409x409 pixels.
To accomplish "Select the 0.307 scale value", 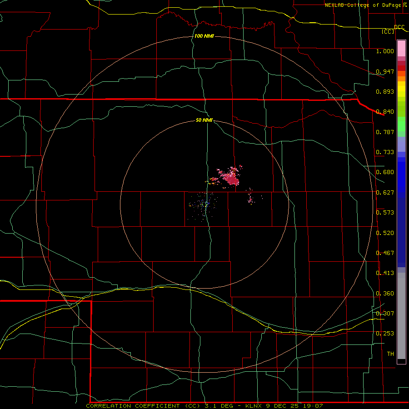I will pyautogui.click(x=385, y=314).
